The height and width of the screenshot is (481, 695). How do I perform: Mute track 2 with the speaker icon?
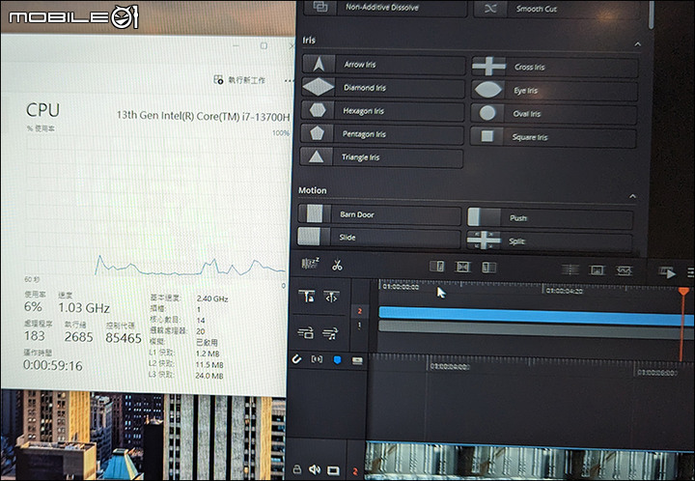coord(315,469)
